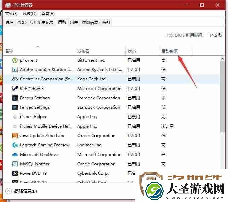228x202 pixels.
Task: Click 未计量 impact value
Action: [x=167, y=126]
